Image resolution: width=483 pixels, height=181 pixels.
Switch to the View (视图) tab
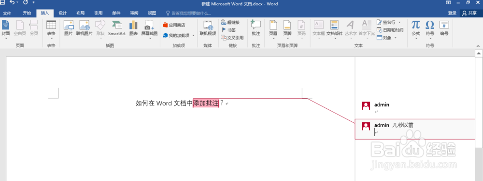click(152, 13)
